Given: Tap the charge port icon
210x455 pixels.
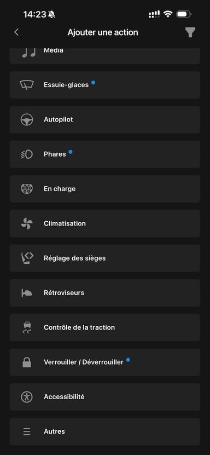Looking at the screenshot, I should [27, 189].
